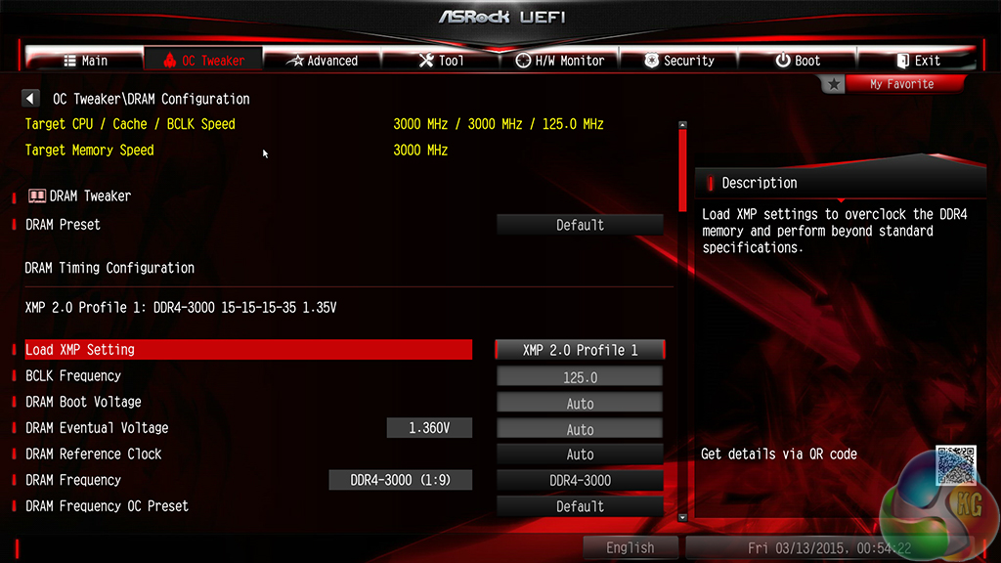Viewport: 1001px width, 563px height.
Task: Open the DRAM Tweaker memory icon
Action: click(x=37, y=195)
